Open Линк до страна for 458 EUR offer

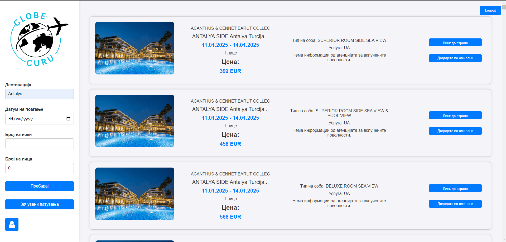(x=455, y=115)
